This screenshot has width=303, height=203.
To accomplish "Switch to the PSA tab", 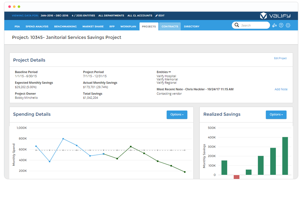I will coord(17,27).
